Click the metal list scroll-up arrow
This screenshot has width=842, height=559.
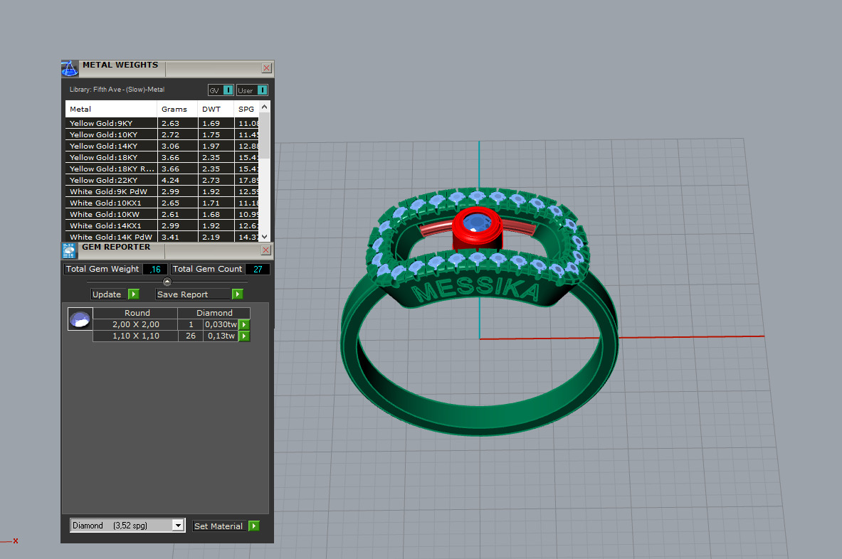point(264,107)
